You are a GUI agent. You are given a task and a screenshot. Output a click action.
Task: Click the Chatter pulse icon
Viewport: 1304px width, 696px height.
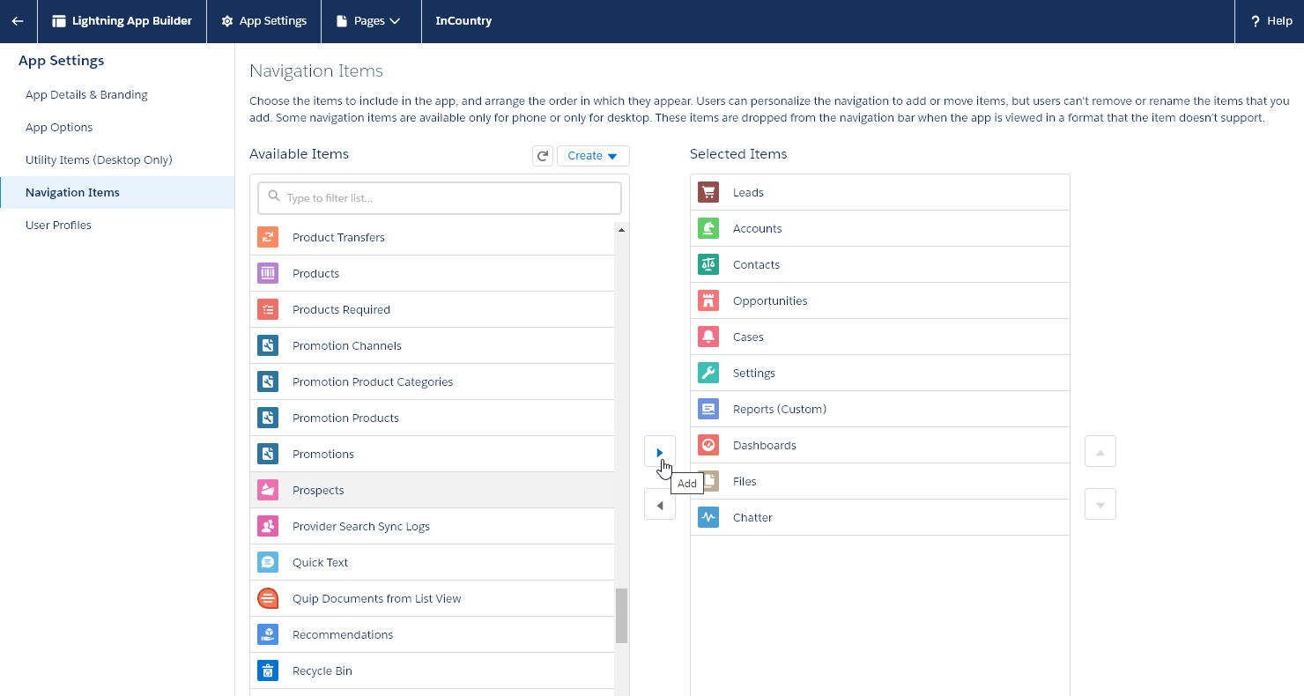tap(708, 517)
